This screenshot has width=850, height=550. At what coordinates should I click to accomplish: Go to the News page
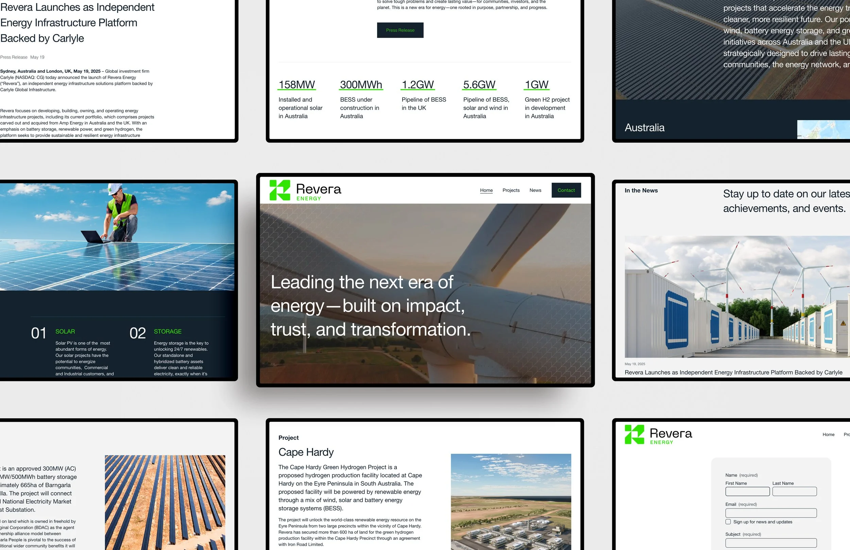click(535, 190)
